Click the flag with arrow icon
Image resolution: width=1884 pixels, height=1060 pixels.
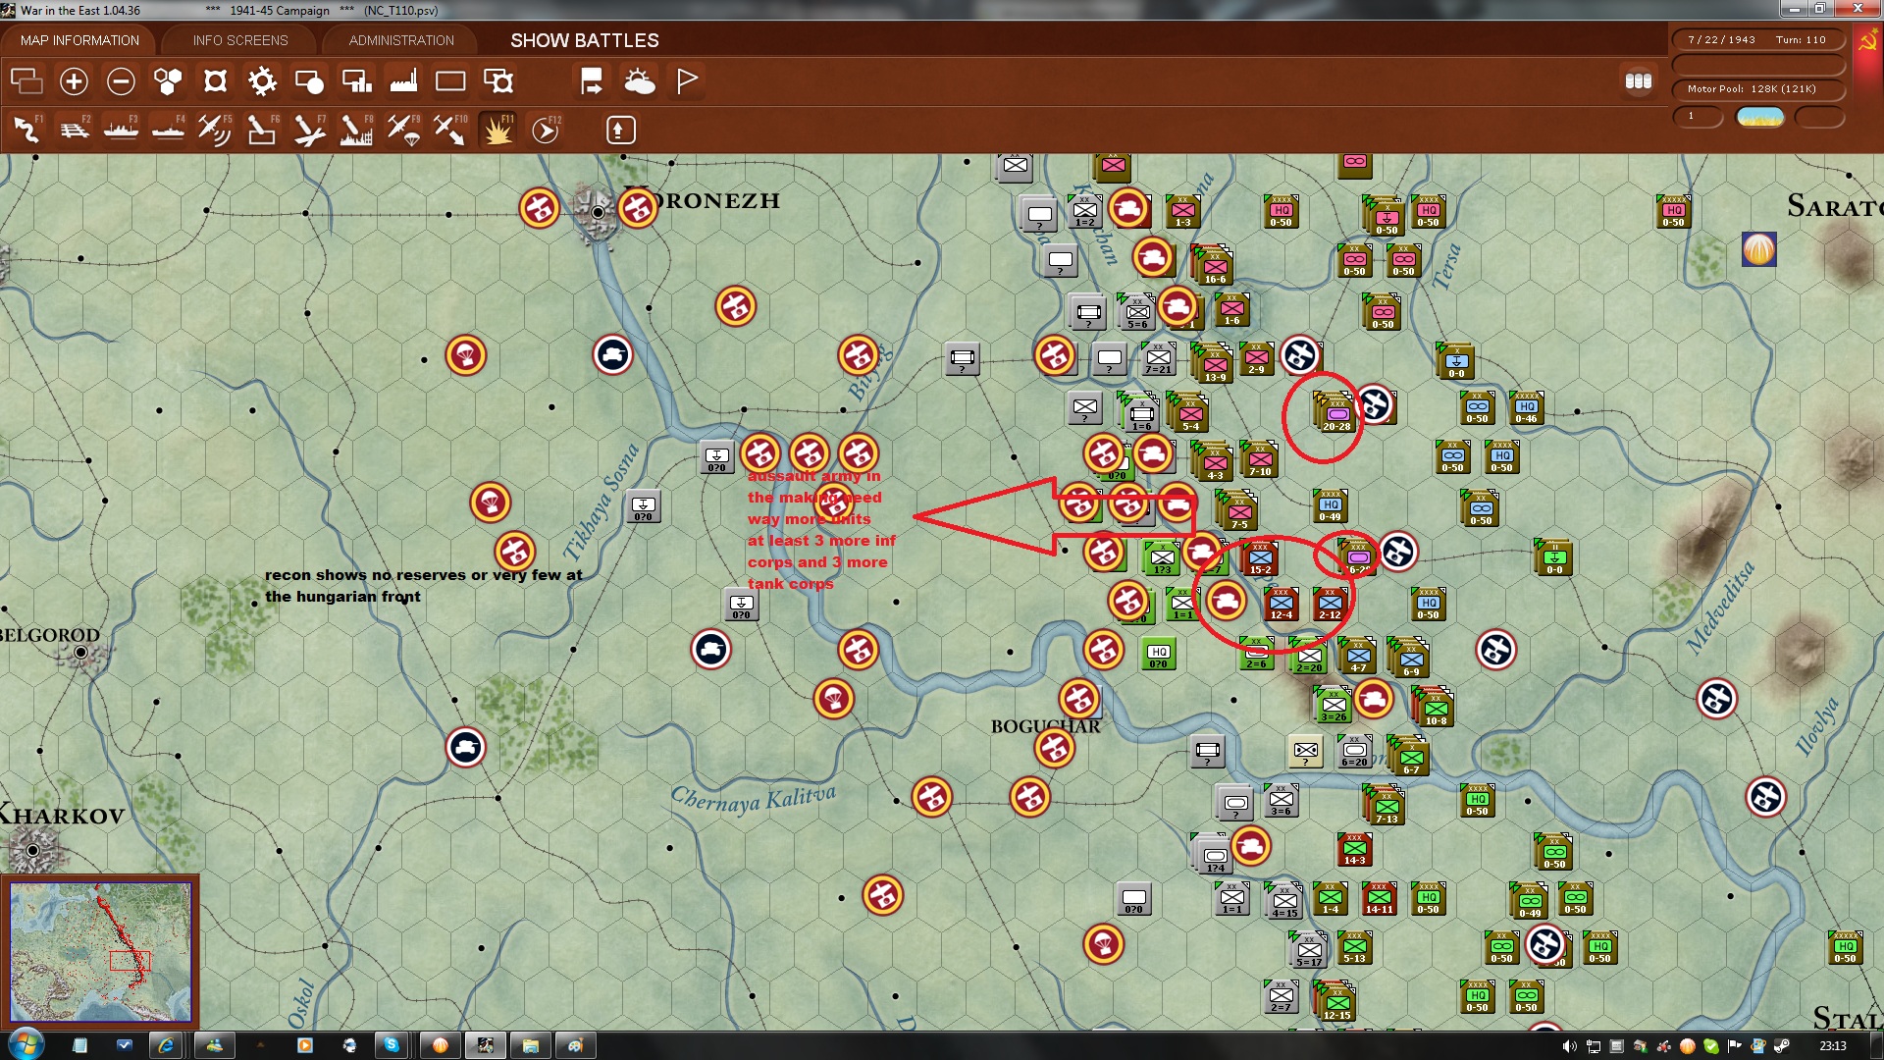[x=592, y=80]
